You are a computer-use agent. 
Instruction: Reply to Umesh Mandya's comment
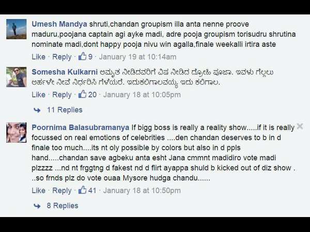tap(62, 57)
